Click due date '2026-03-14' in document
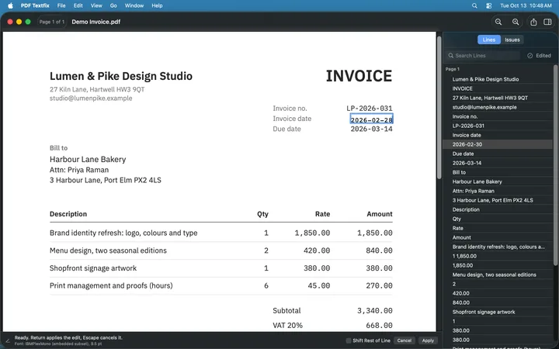Viewport: 559px width, 349px height. click(x=371, y=129)
